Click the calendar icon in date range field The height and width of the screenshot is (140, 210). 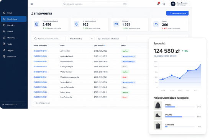[99, 39]
